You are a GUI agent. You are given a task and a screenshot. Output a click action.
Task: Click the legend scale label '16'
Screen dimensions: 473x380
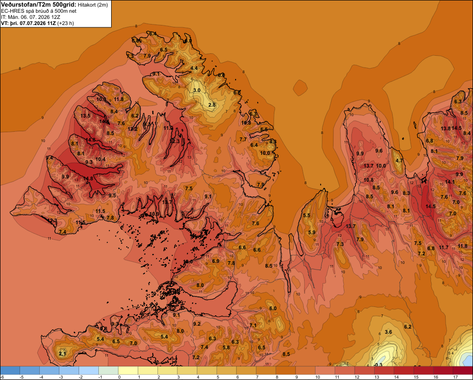coord(436,377)
